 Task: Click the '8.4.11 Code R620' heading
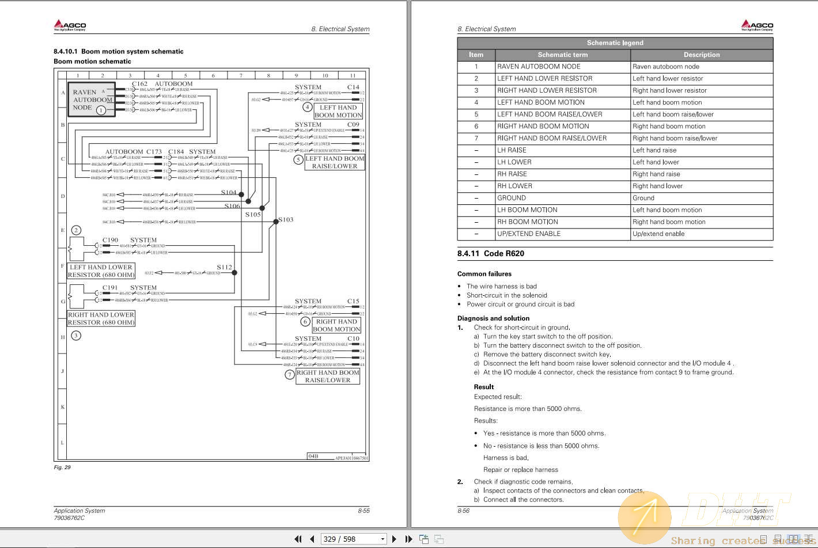[x=491, y=253]
